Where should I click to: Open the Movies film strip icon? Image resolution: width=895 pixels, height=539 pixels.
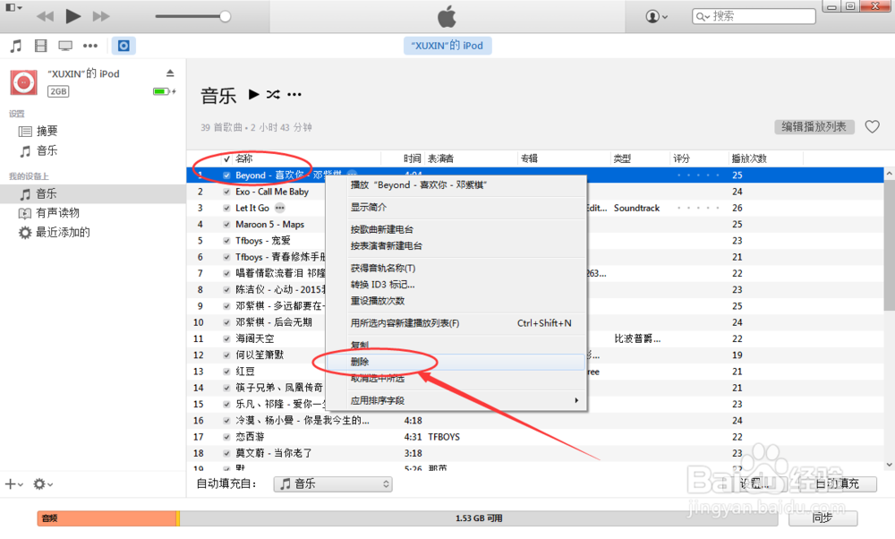coord(40,46)
